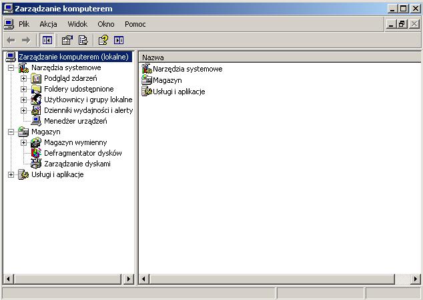Open Magazyn in the right pane
The height and width of the screenshot is (300, 423).
pos(167,80)
